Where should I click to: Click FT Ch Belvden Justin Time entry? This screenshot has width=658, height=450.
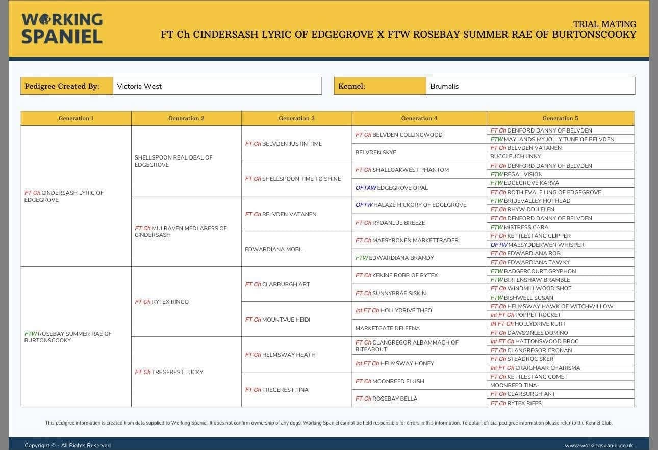coord(284,144)
